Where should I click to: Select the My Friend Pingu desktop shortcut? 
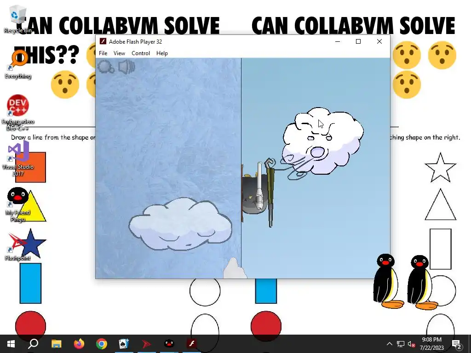point(18,205)
